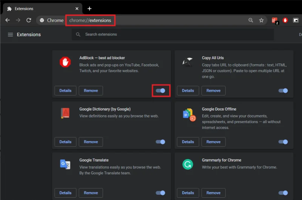Click 'Google Dictionary (by Google)' title
This screenshot has height=200, width=302.
[105, 109]
